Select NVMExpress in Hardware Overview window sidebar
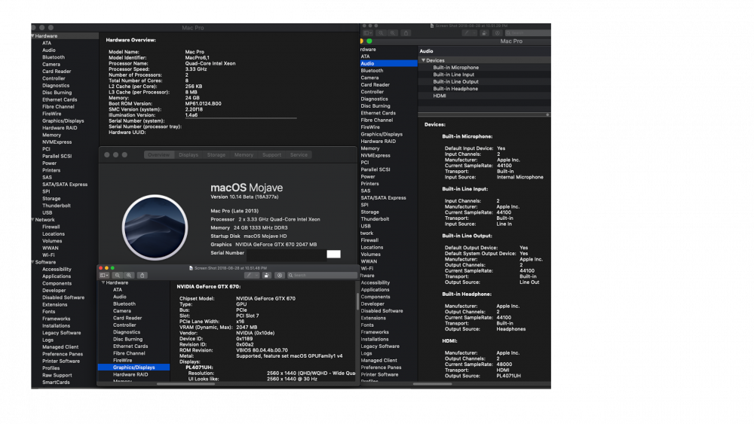Viewport: 754px width, 424px height. pyautogui.click(x=57, y=142)
